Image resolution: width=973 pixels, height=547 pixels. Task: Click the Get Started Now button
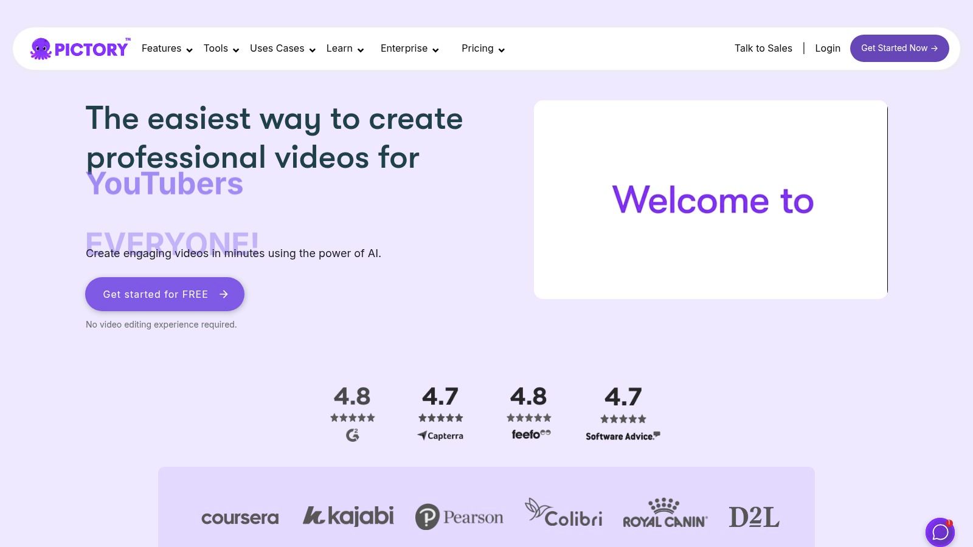click(x=899, y=48)
